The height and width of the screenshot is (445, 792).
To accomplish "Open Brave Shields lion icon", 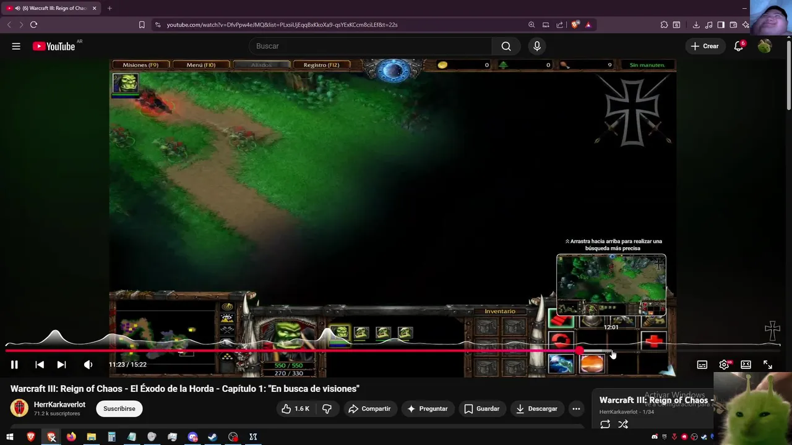I will (575, 25).
